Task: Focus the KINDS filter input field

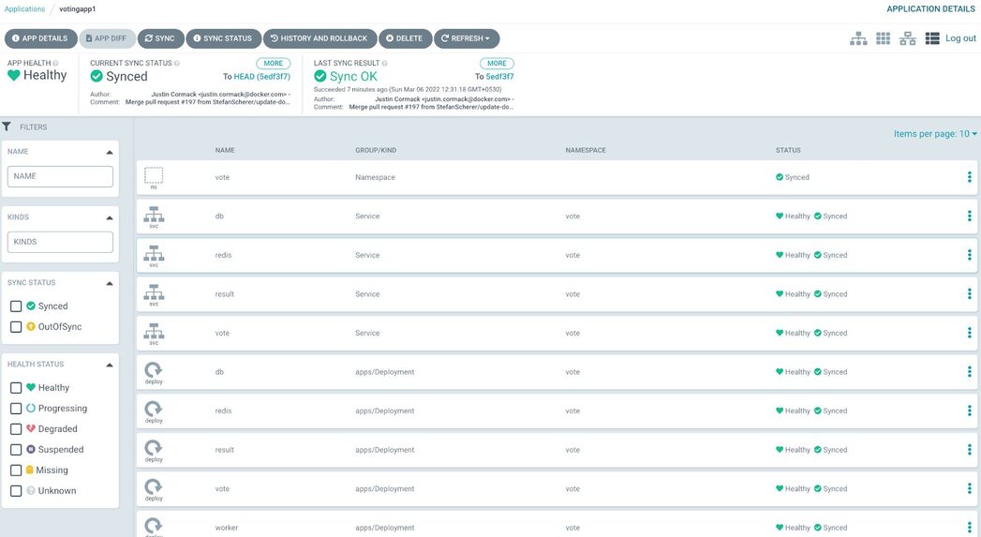Action: point(60,242)
